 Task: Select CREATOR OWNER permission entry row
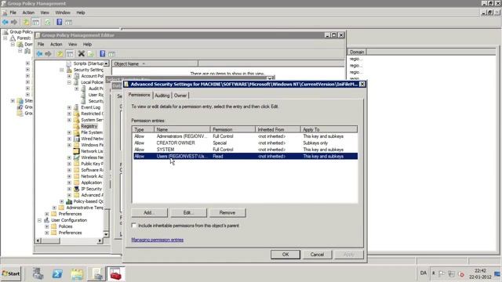[245, 143]
